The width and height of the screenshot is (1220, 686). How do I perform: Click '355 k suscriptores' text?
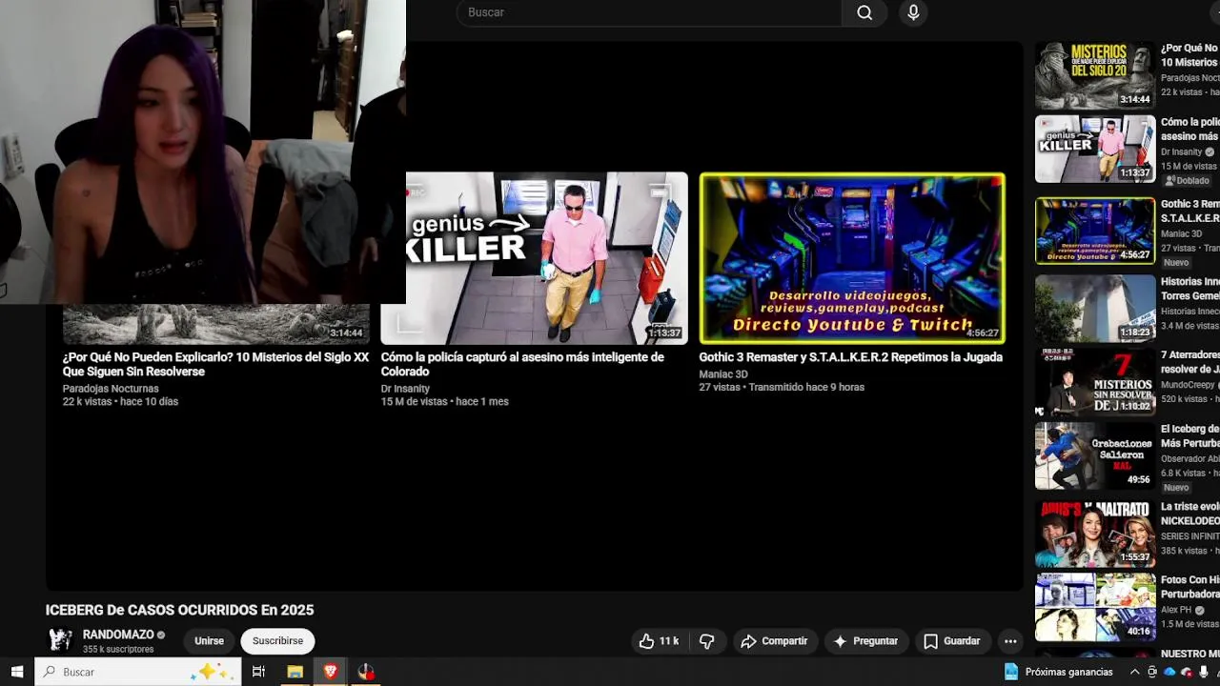tap(118, 650)
